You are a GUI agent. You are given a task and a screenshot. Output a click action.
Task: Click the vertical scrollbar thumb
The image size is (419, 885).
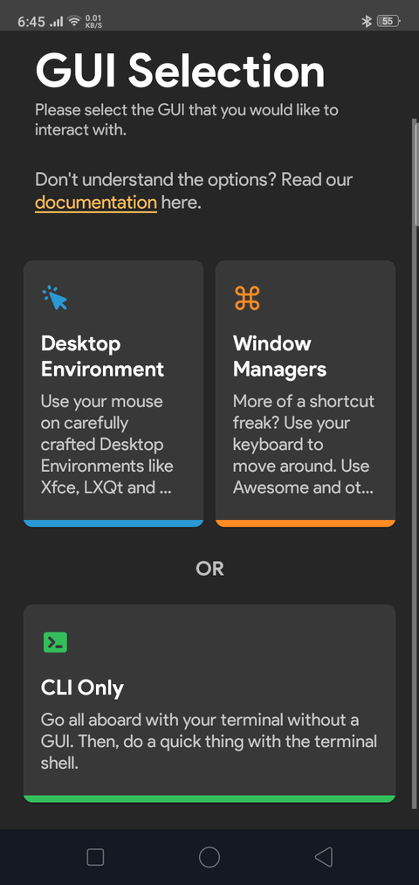(416, 172)
